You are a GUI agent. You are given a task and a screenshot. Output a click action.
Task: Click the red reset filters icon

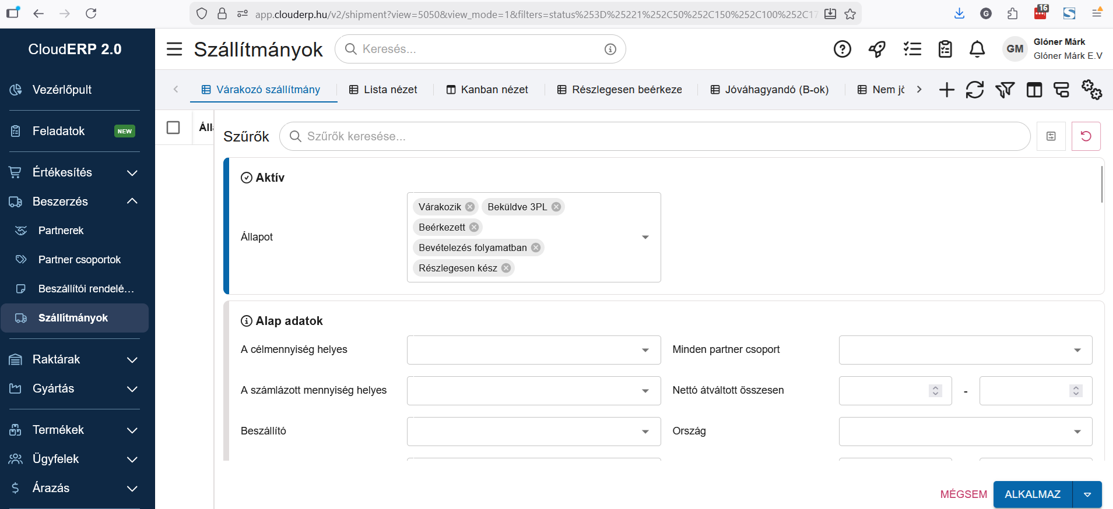click(x=1086, y=136)
